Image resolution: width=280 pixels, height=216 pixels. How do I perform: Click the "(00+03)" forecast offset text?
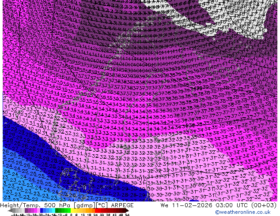(x=264, y=205)
